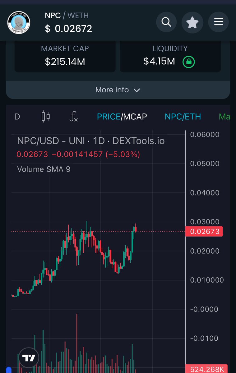This screenshot has width=236, height=373.
Task: Click the green liquidity lock icon
Action: click(x=188, y=62)
